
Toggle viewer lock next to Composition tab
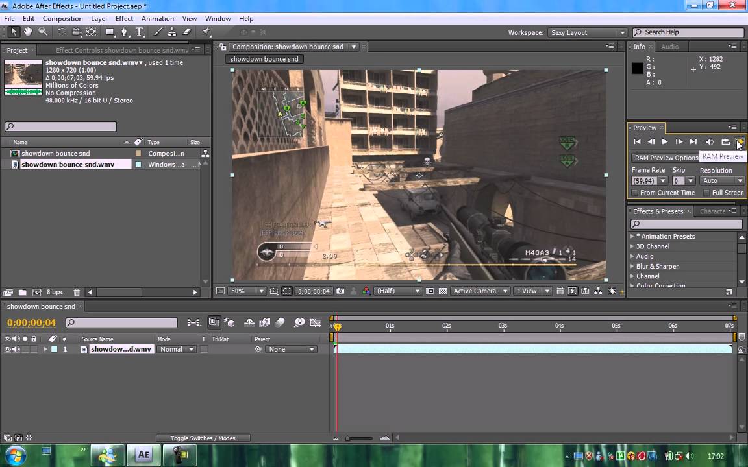223,47
